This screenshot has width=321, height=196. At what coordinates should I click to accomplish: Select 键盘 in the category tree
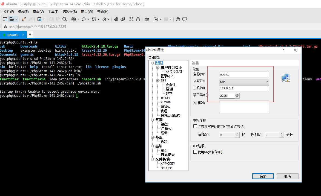click(164, 124)
